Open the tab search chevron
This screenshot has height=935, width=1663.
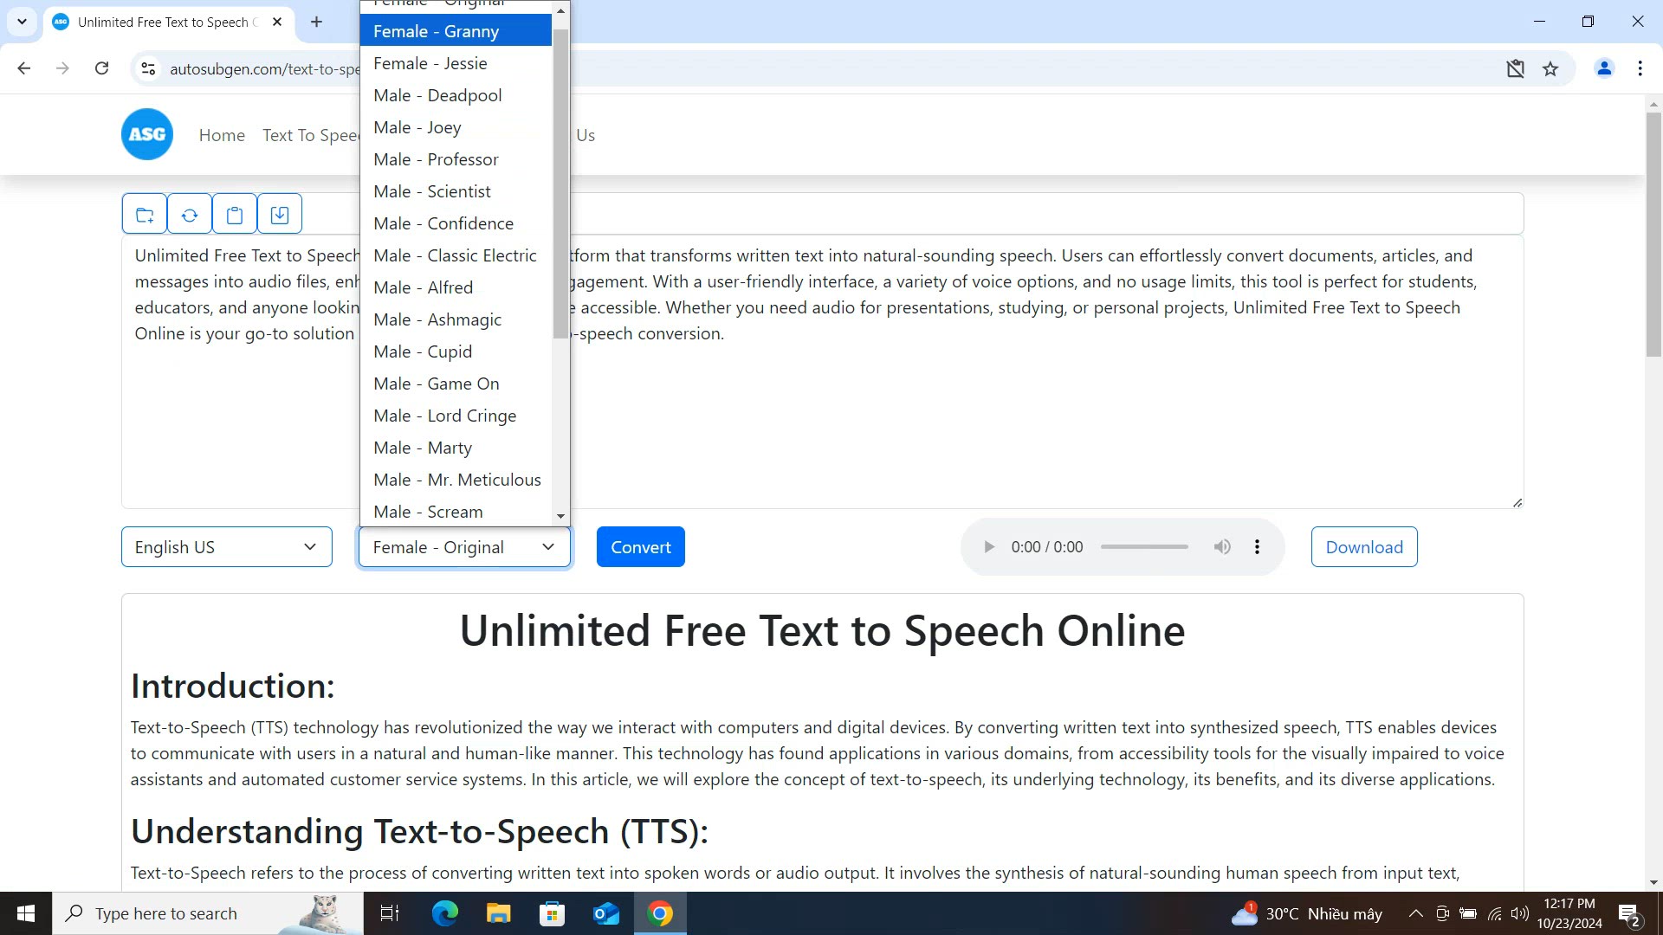pos(22,22)
